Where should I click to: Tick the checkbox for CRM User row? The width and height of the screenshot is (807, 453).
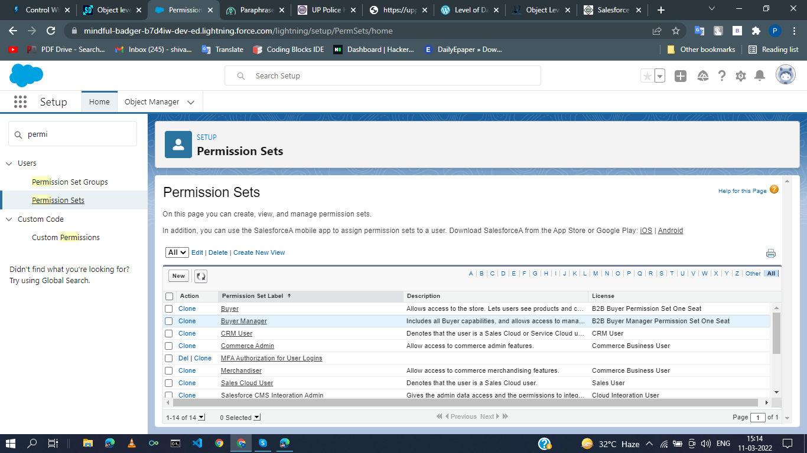click(169, 334)
